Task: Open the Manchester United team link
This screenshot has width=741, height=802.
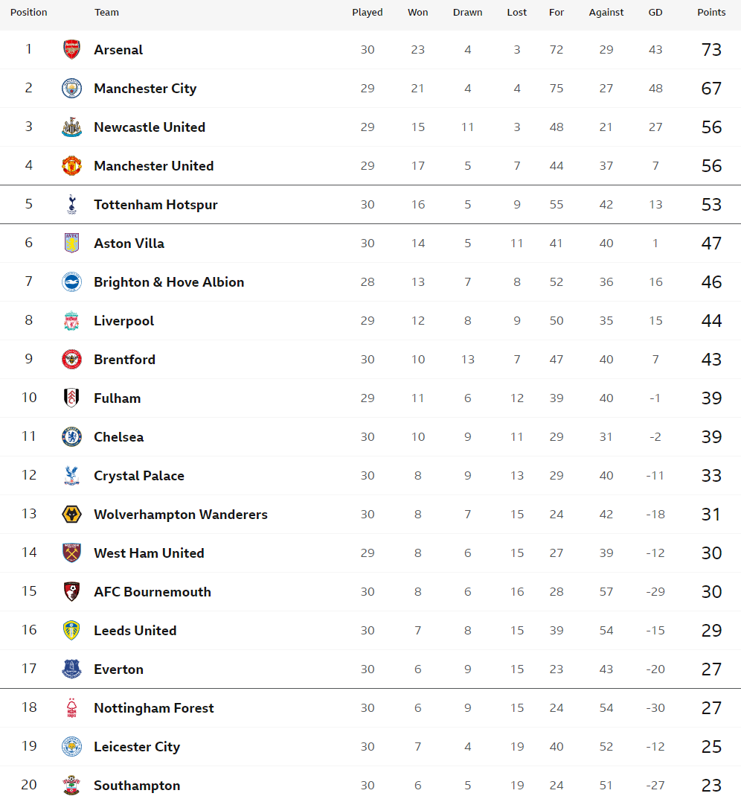Action: (x=154, y=166)
